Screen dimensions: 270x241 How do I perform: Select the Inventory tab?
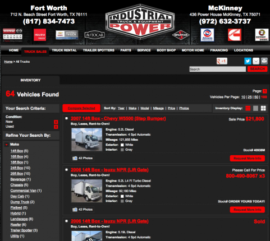[30, 80]
